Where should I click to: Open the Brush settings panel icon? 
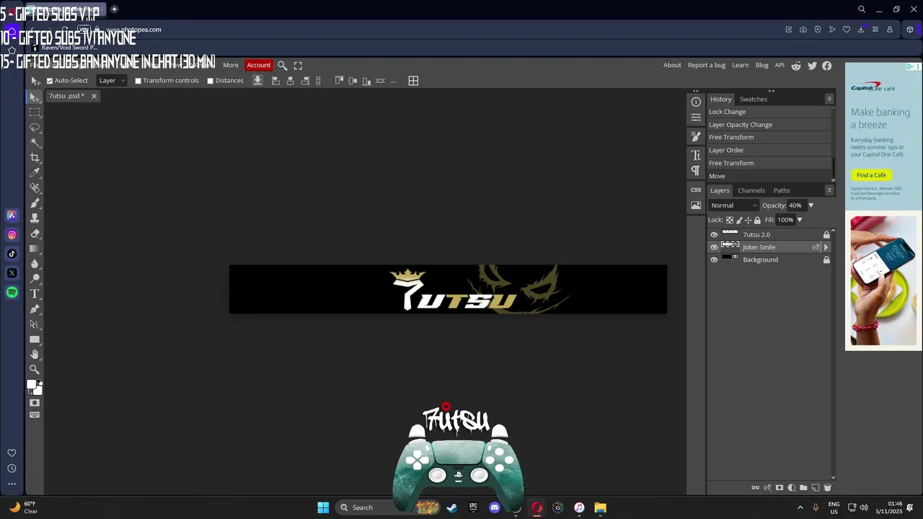tap(696, 136)
